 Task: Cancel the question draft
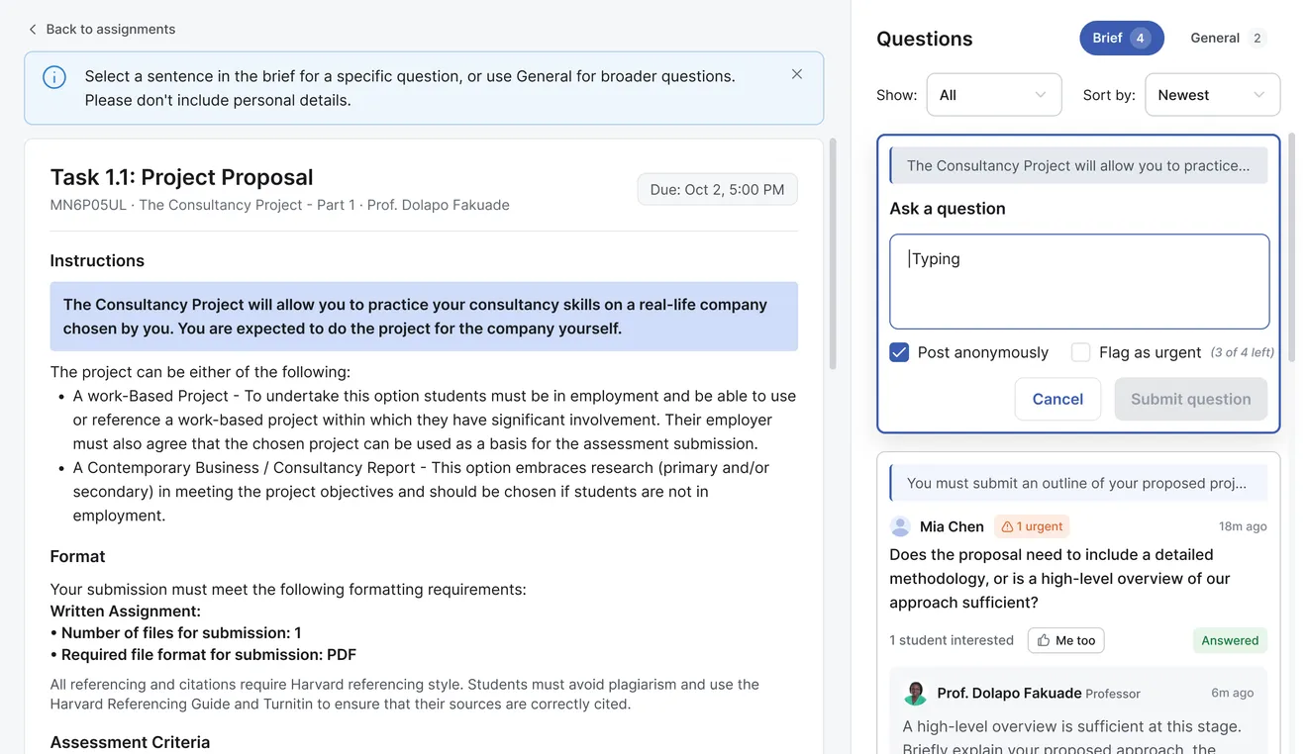(x=1057, y=399)
